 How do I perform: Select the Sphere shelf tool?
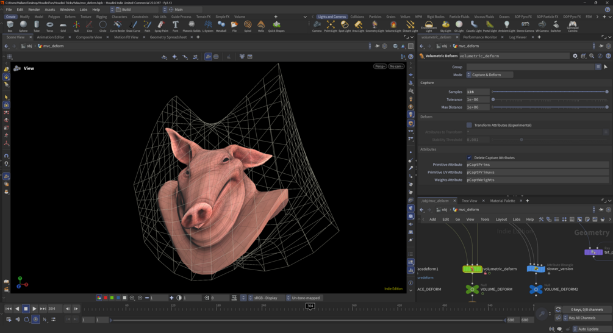[23, 26]
